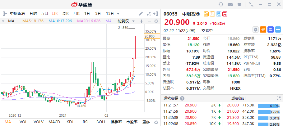Open the messages envelope icon
The image size is (283, 126).
pyautogui.click(x=230, y=4)
